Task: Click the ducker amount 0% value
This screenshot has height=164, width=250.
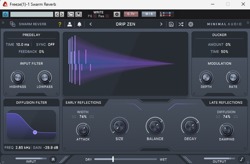Action: (228, 44)
